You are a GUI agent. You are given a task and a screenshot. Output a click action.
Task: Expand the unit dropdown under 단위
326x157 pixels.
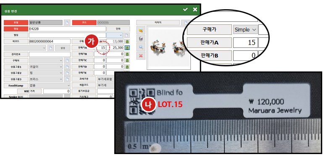click(114, 35)
